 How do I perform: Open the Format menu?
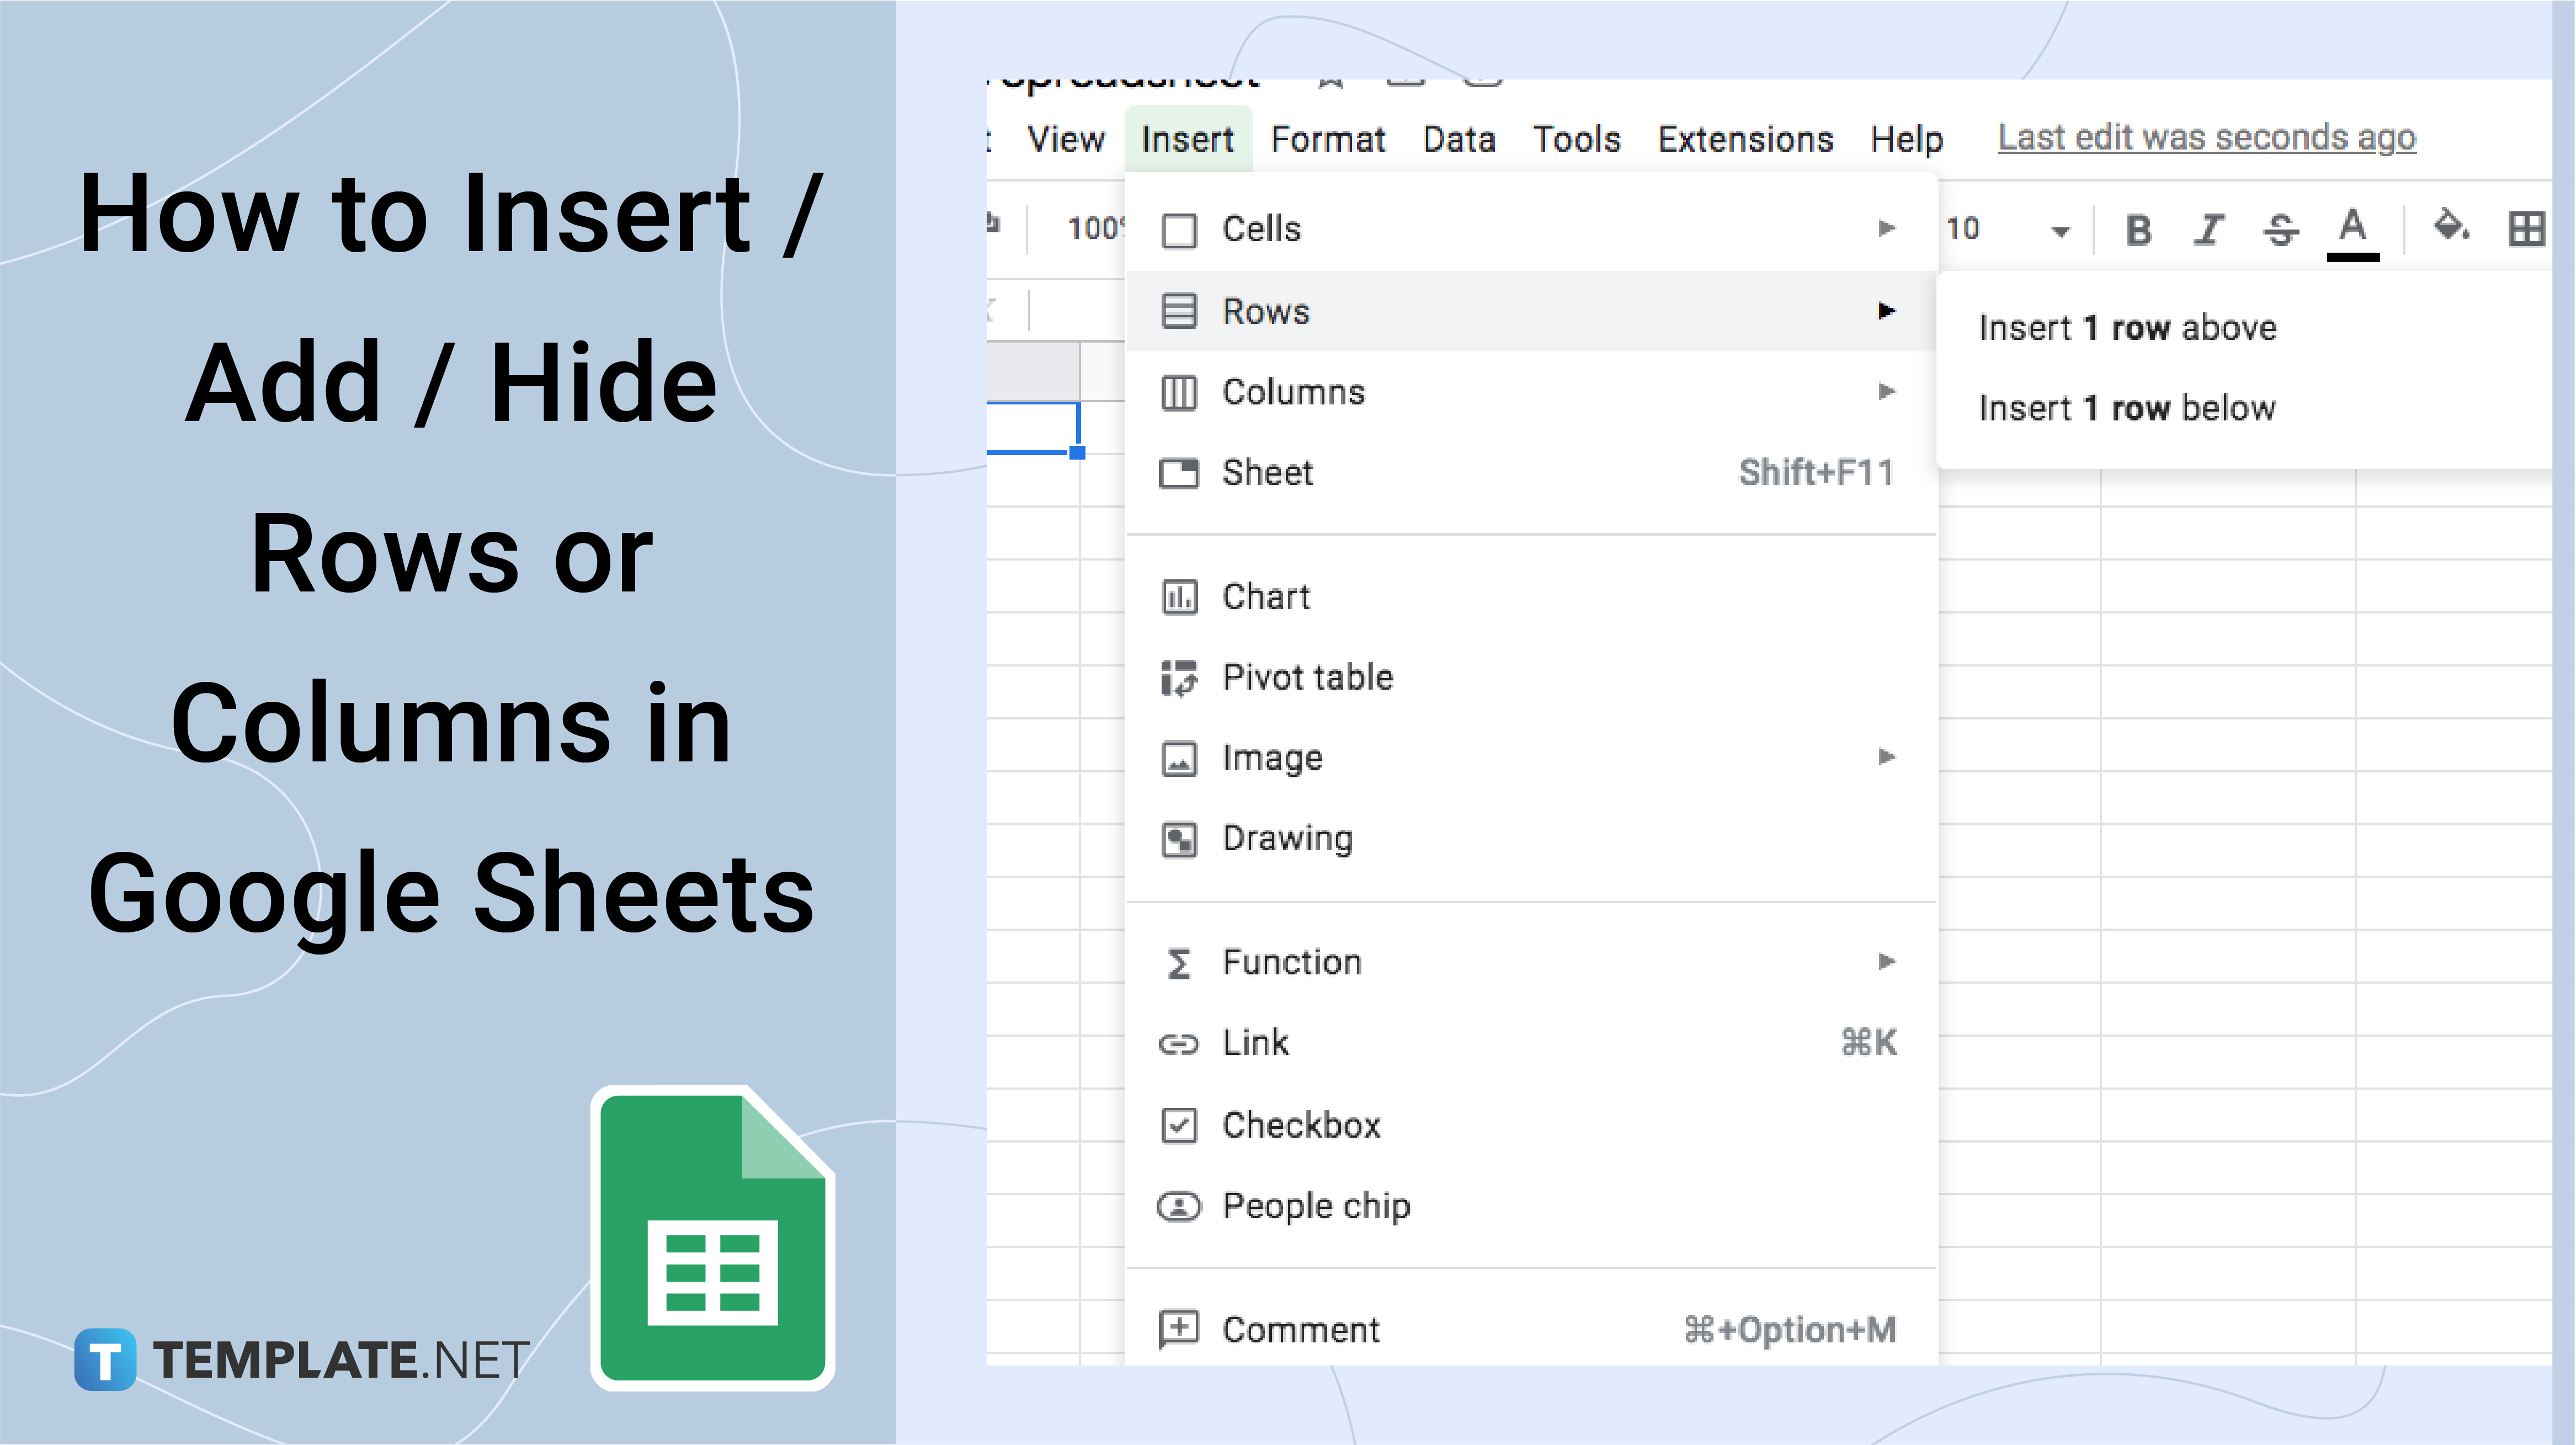(1327, 138)
